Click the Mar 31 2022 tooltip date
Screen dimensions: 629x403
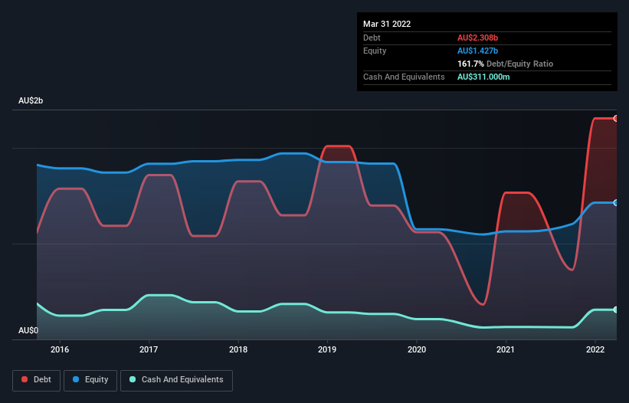[x=387, y=24]
